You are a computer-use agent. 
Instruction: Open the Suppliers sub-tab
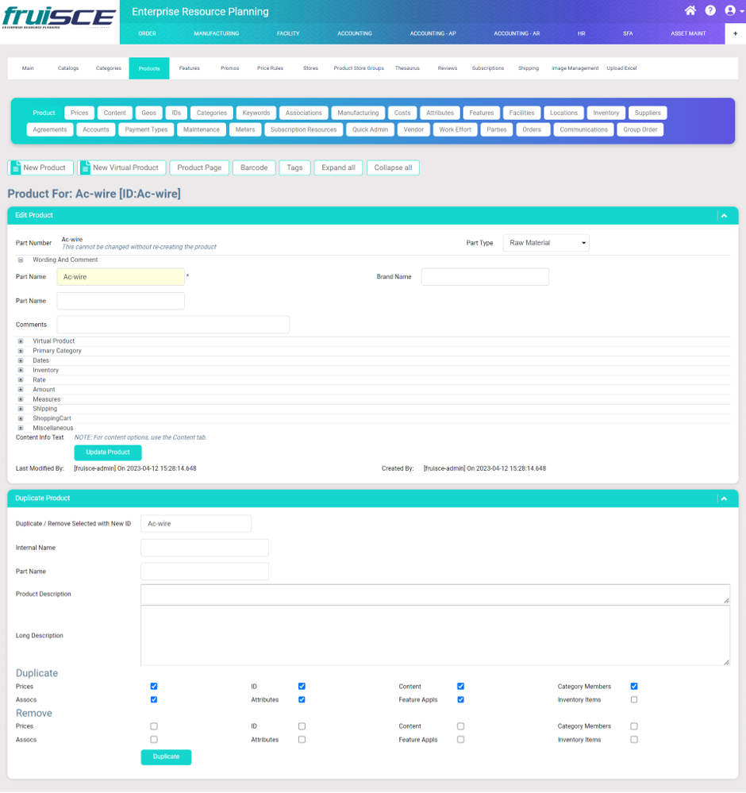coord(648,113)
